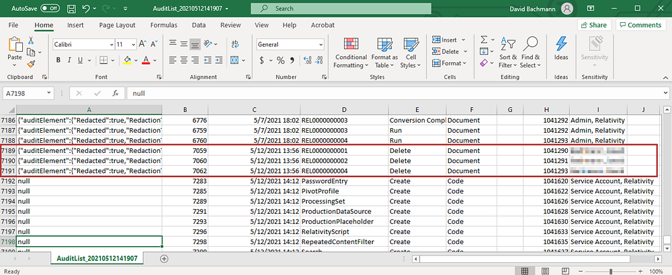Screen dimensions: 672x275
Task: Toggle Bottom Align
Action: tap(196, 44)
